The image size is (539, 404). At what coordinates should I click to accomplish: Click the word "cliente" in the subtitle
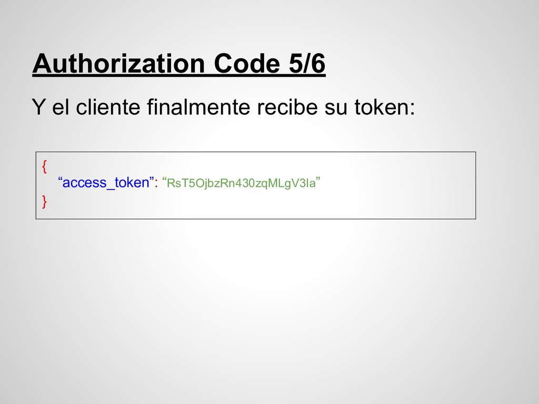tap(107, 107)
